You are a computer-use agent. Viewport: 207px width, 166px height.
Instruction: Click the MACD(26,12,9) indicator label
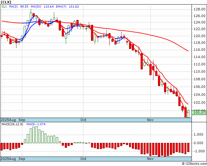[12, 124]
